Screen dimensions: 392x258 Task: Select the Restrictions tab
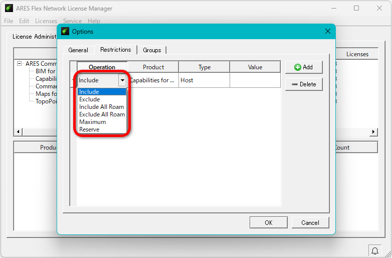coord(115,50)
